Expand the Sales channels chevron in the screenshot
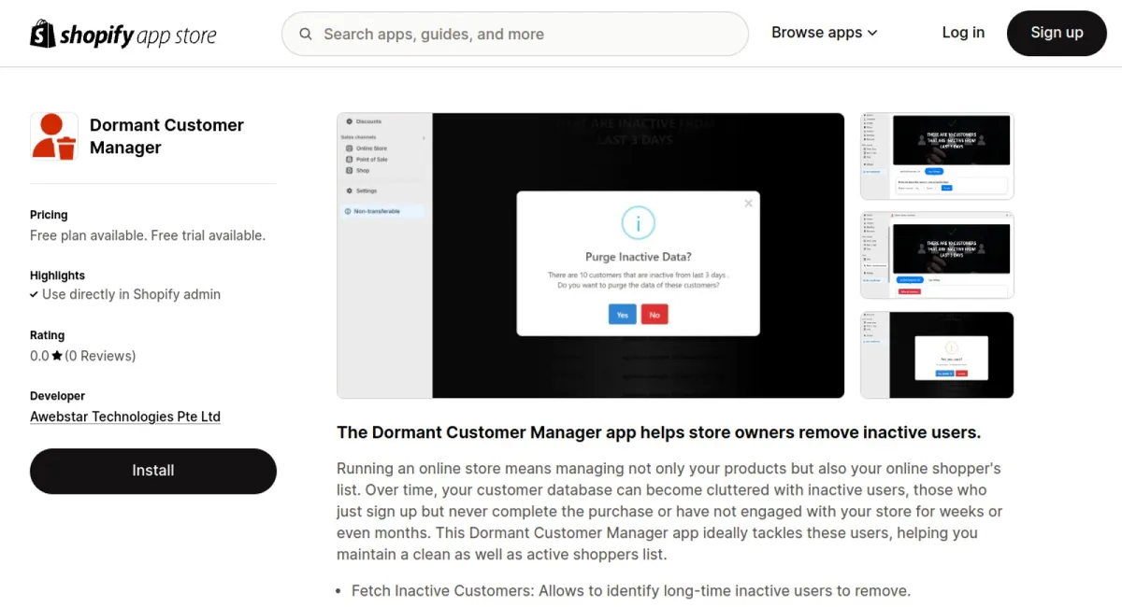Viewport: 1122px width, 607px height. tap(424, 138)
